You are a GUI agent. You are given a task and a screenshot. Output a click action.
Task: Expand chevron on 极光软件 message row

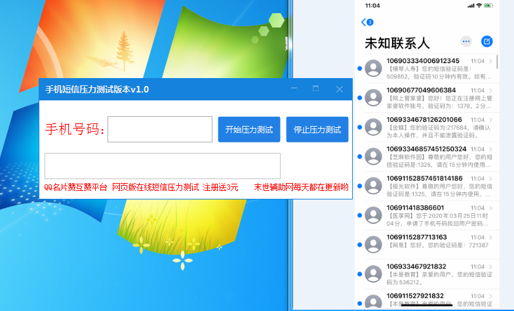(490, 178)
